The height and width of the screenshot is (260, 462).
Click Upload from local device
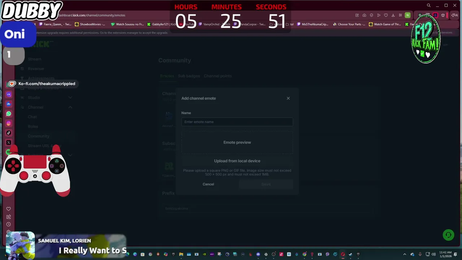click(237, 161)
